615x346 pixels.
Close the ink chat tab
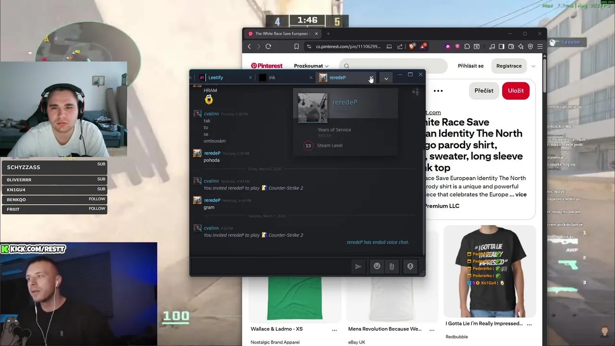click(x=311, y=77)
